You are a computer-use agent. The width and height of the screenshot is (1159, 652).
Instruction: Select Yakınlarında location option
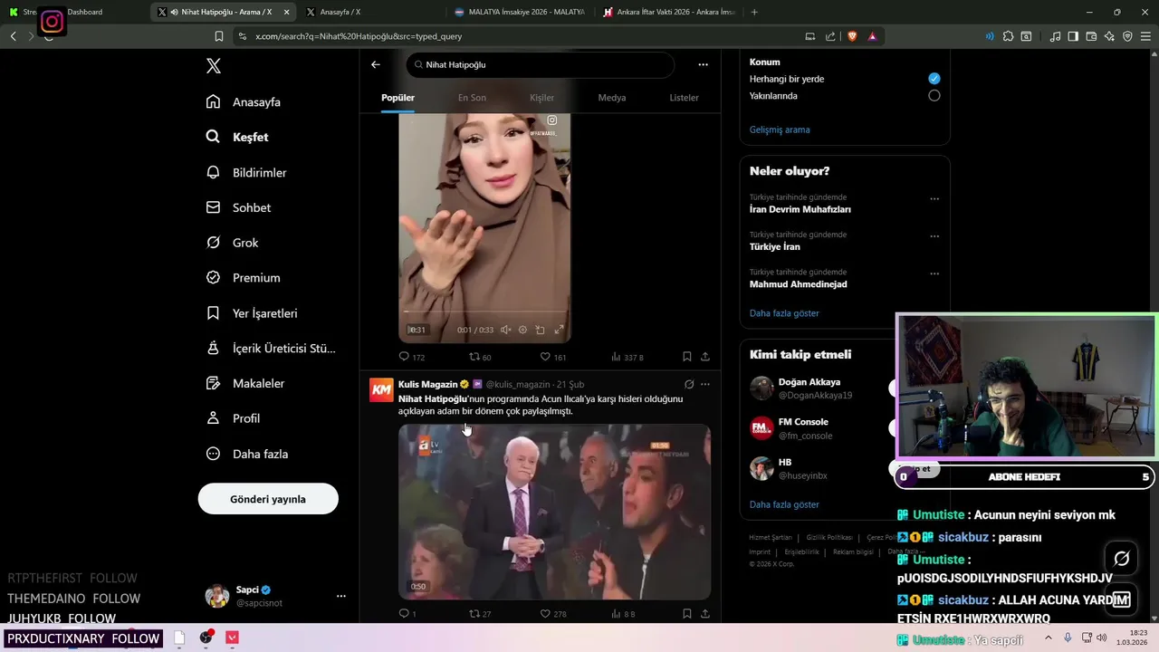click(934, 95)
